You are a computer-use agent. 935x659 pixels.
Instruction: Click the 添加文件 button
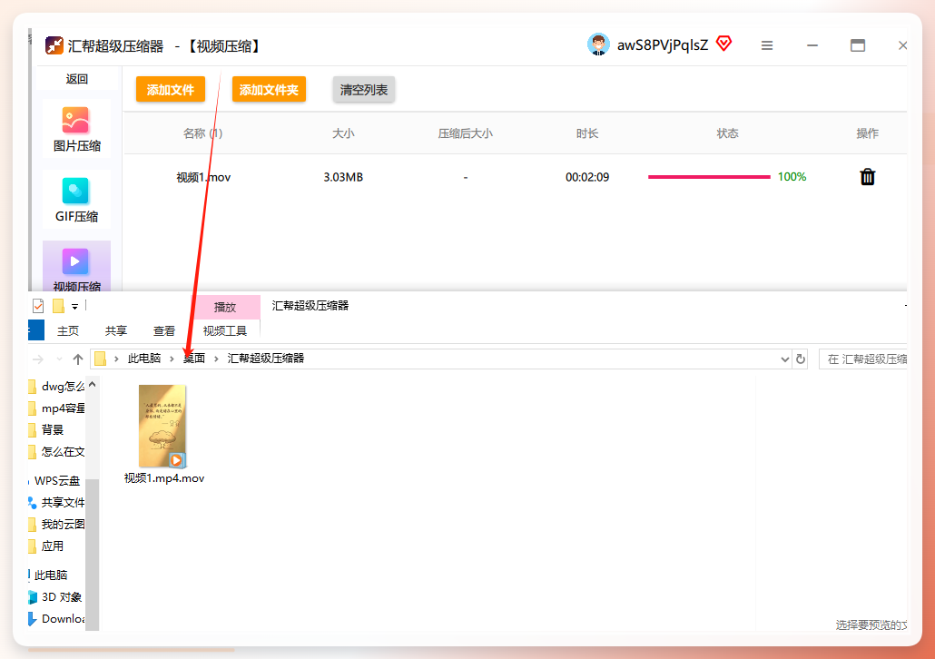[x=171, y=90]
